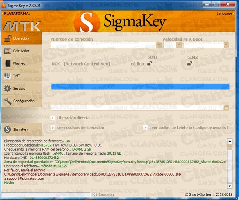Click the temporary backup file path line

pos(93,174)
